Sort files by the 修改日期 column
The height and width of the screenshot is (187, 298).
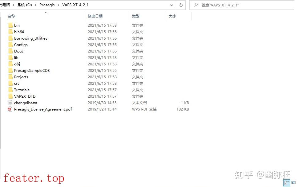click(x=95, y=16)
